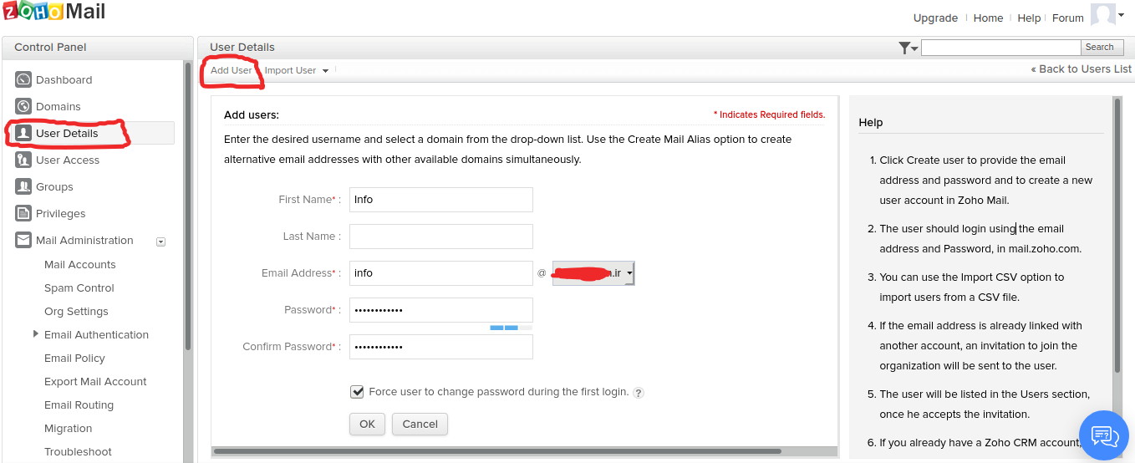Click the Privileges icon

click(23, 214)
